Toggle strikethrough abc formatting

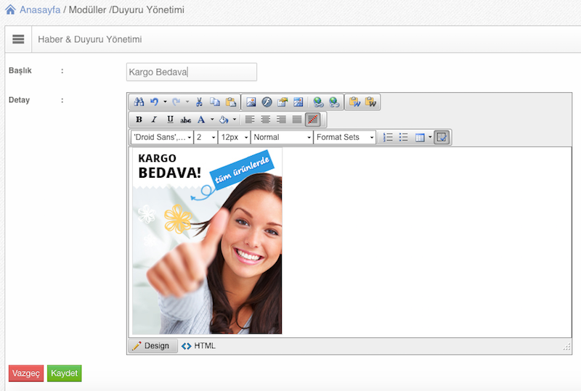(186, 120)
